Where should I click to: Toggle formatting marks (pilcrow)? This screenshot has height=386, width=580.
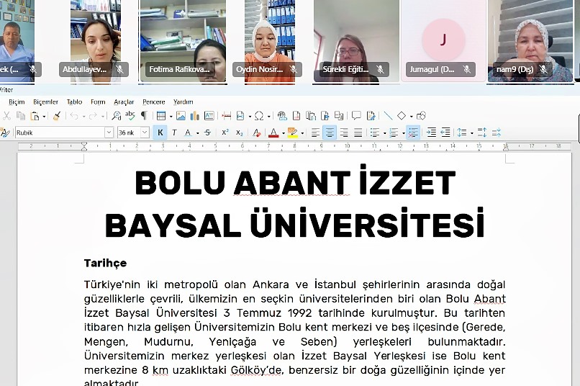point(144,116)
